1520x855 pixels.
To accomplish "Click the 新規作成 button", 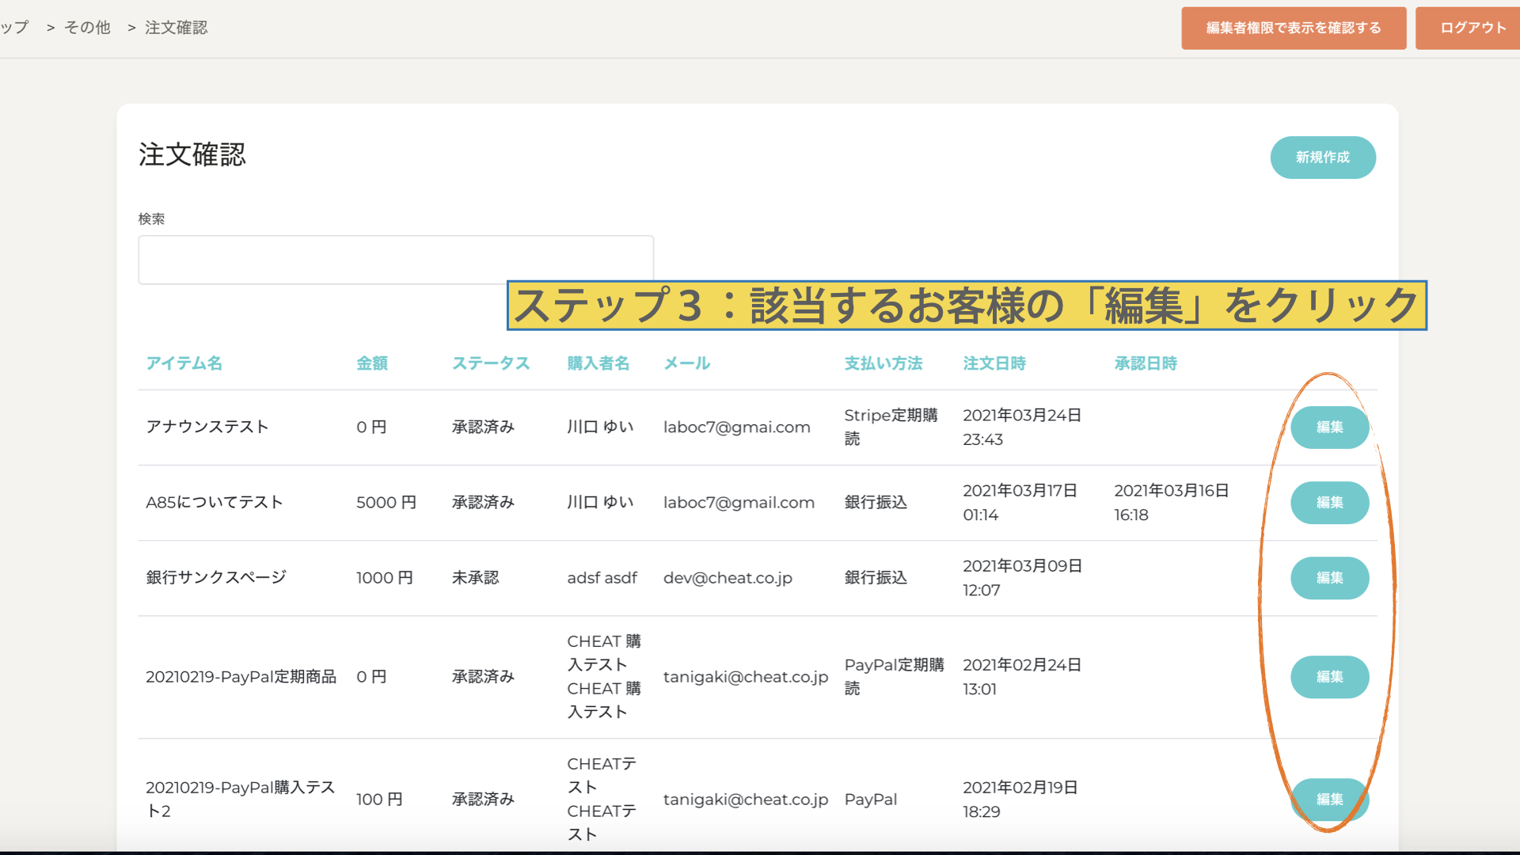I will coord(1322,158).
